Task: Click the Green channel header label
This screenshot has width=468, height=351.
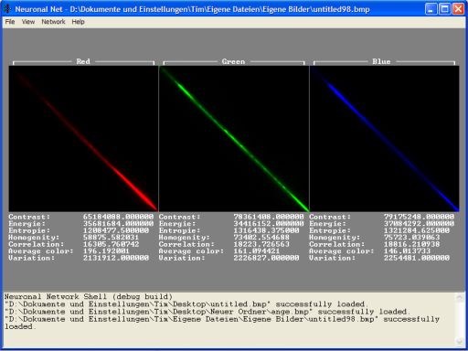Action: coord(233,61)
